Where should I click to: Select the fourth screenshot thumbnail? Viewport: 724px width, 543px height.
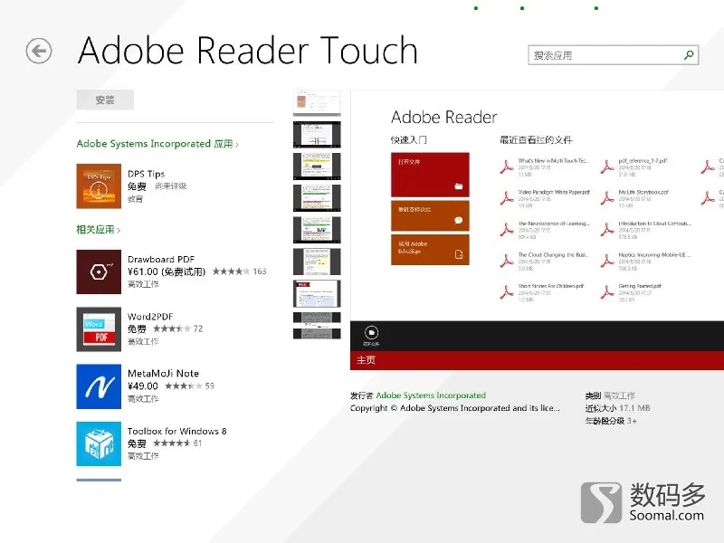[x=318, y=197]
